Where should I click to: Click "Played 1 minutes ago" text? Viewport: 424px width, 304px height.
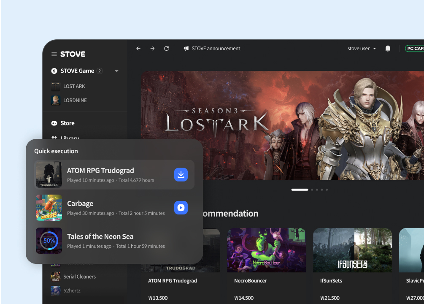(x=89, y=246)
